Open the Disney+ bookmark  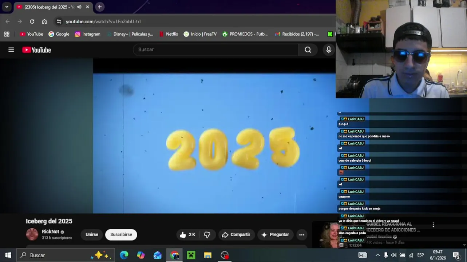click(130, 34)
